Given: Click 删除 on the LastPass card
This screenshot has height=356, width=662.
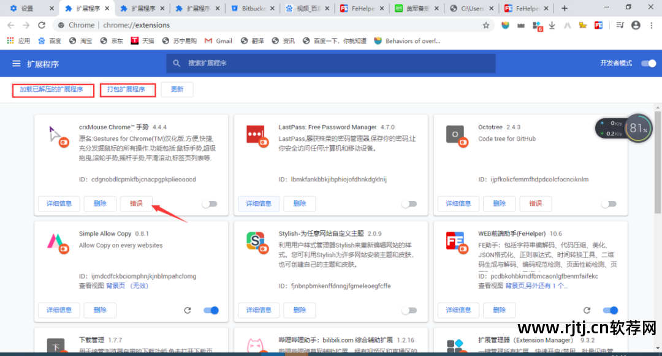Looking at the screenshot, I should pyautogui.click(x=299, y=203).
